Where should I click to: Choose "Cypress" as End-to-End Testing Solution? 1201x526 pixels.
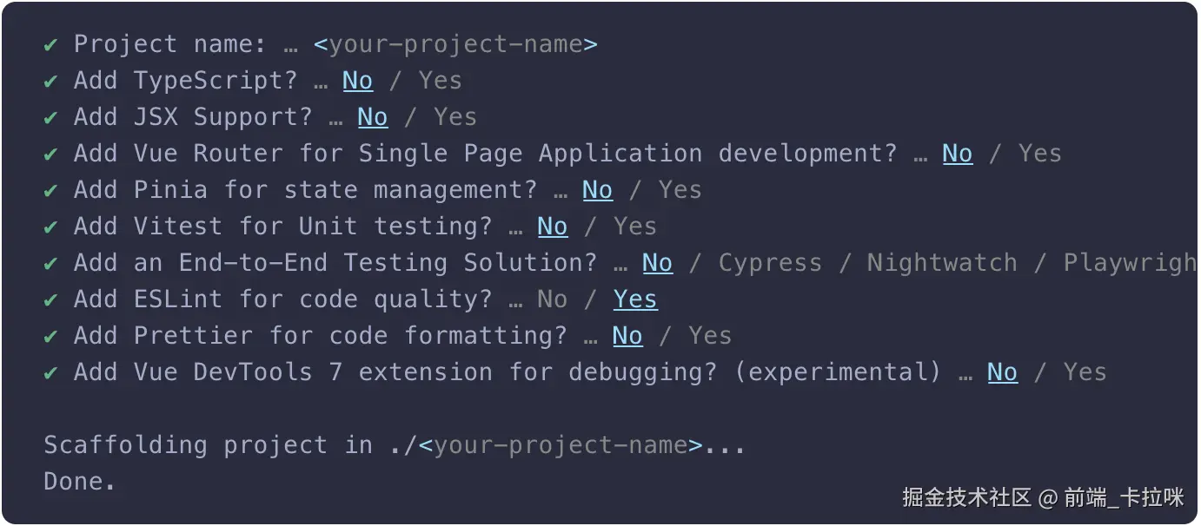(x=770, y=263)
